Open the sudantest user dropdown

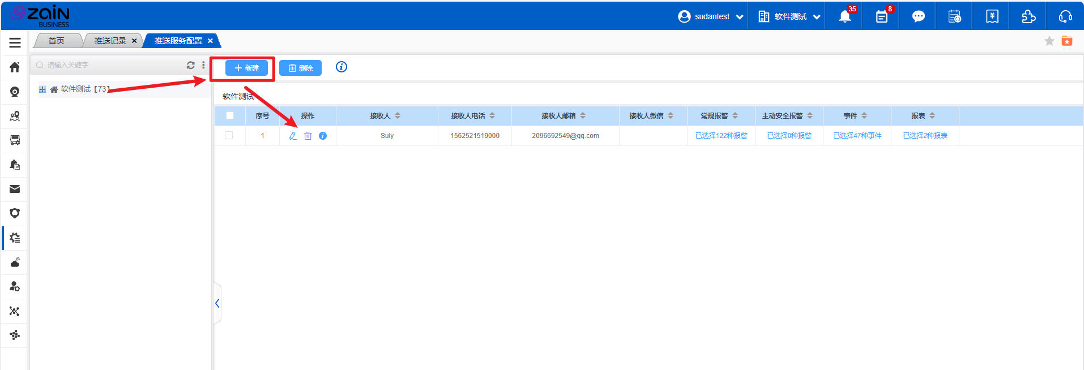(x=711, y=16)
